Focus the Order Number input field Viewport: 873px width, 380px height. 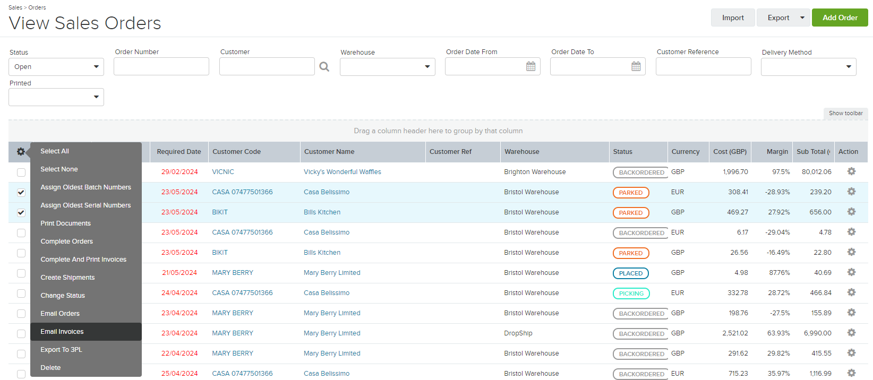point(161,66)
